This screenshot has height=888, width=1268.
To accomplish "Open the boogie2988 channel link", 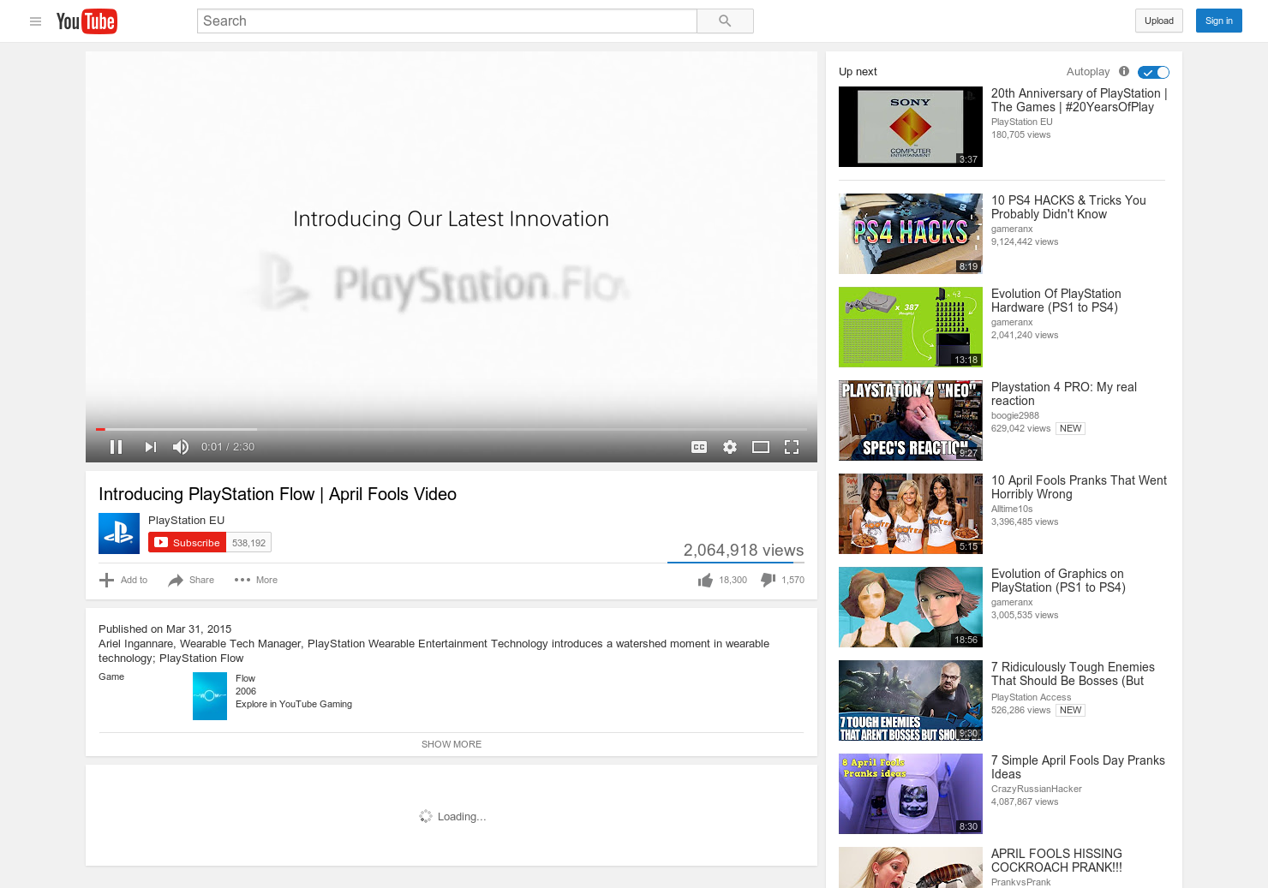I will click(x=1015, y=416).
